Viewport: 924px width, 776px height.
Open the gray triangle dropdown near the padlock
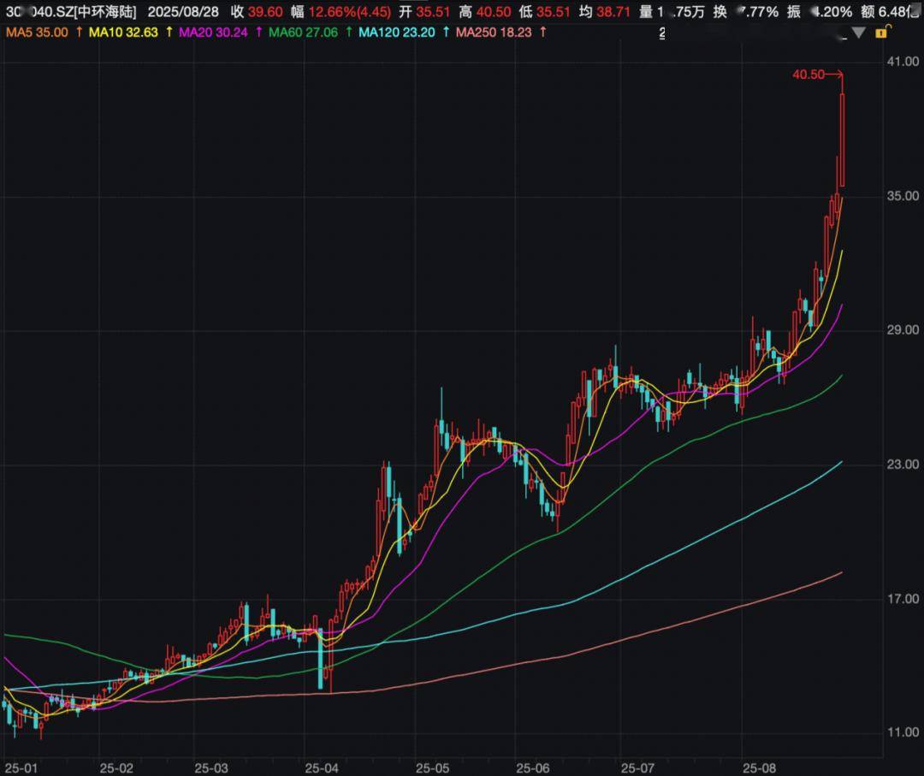[x=859, y=33]
